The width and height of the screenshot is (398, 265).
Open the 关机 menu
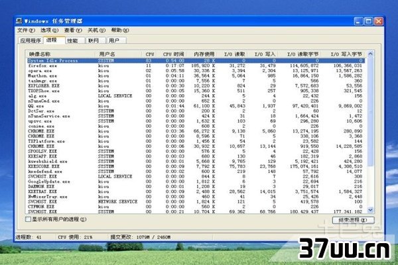click(96, 30)
